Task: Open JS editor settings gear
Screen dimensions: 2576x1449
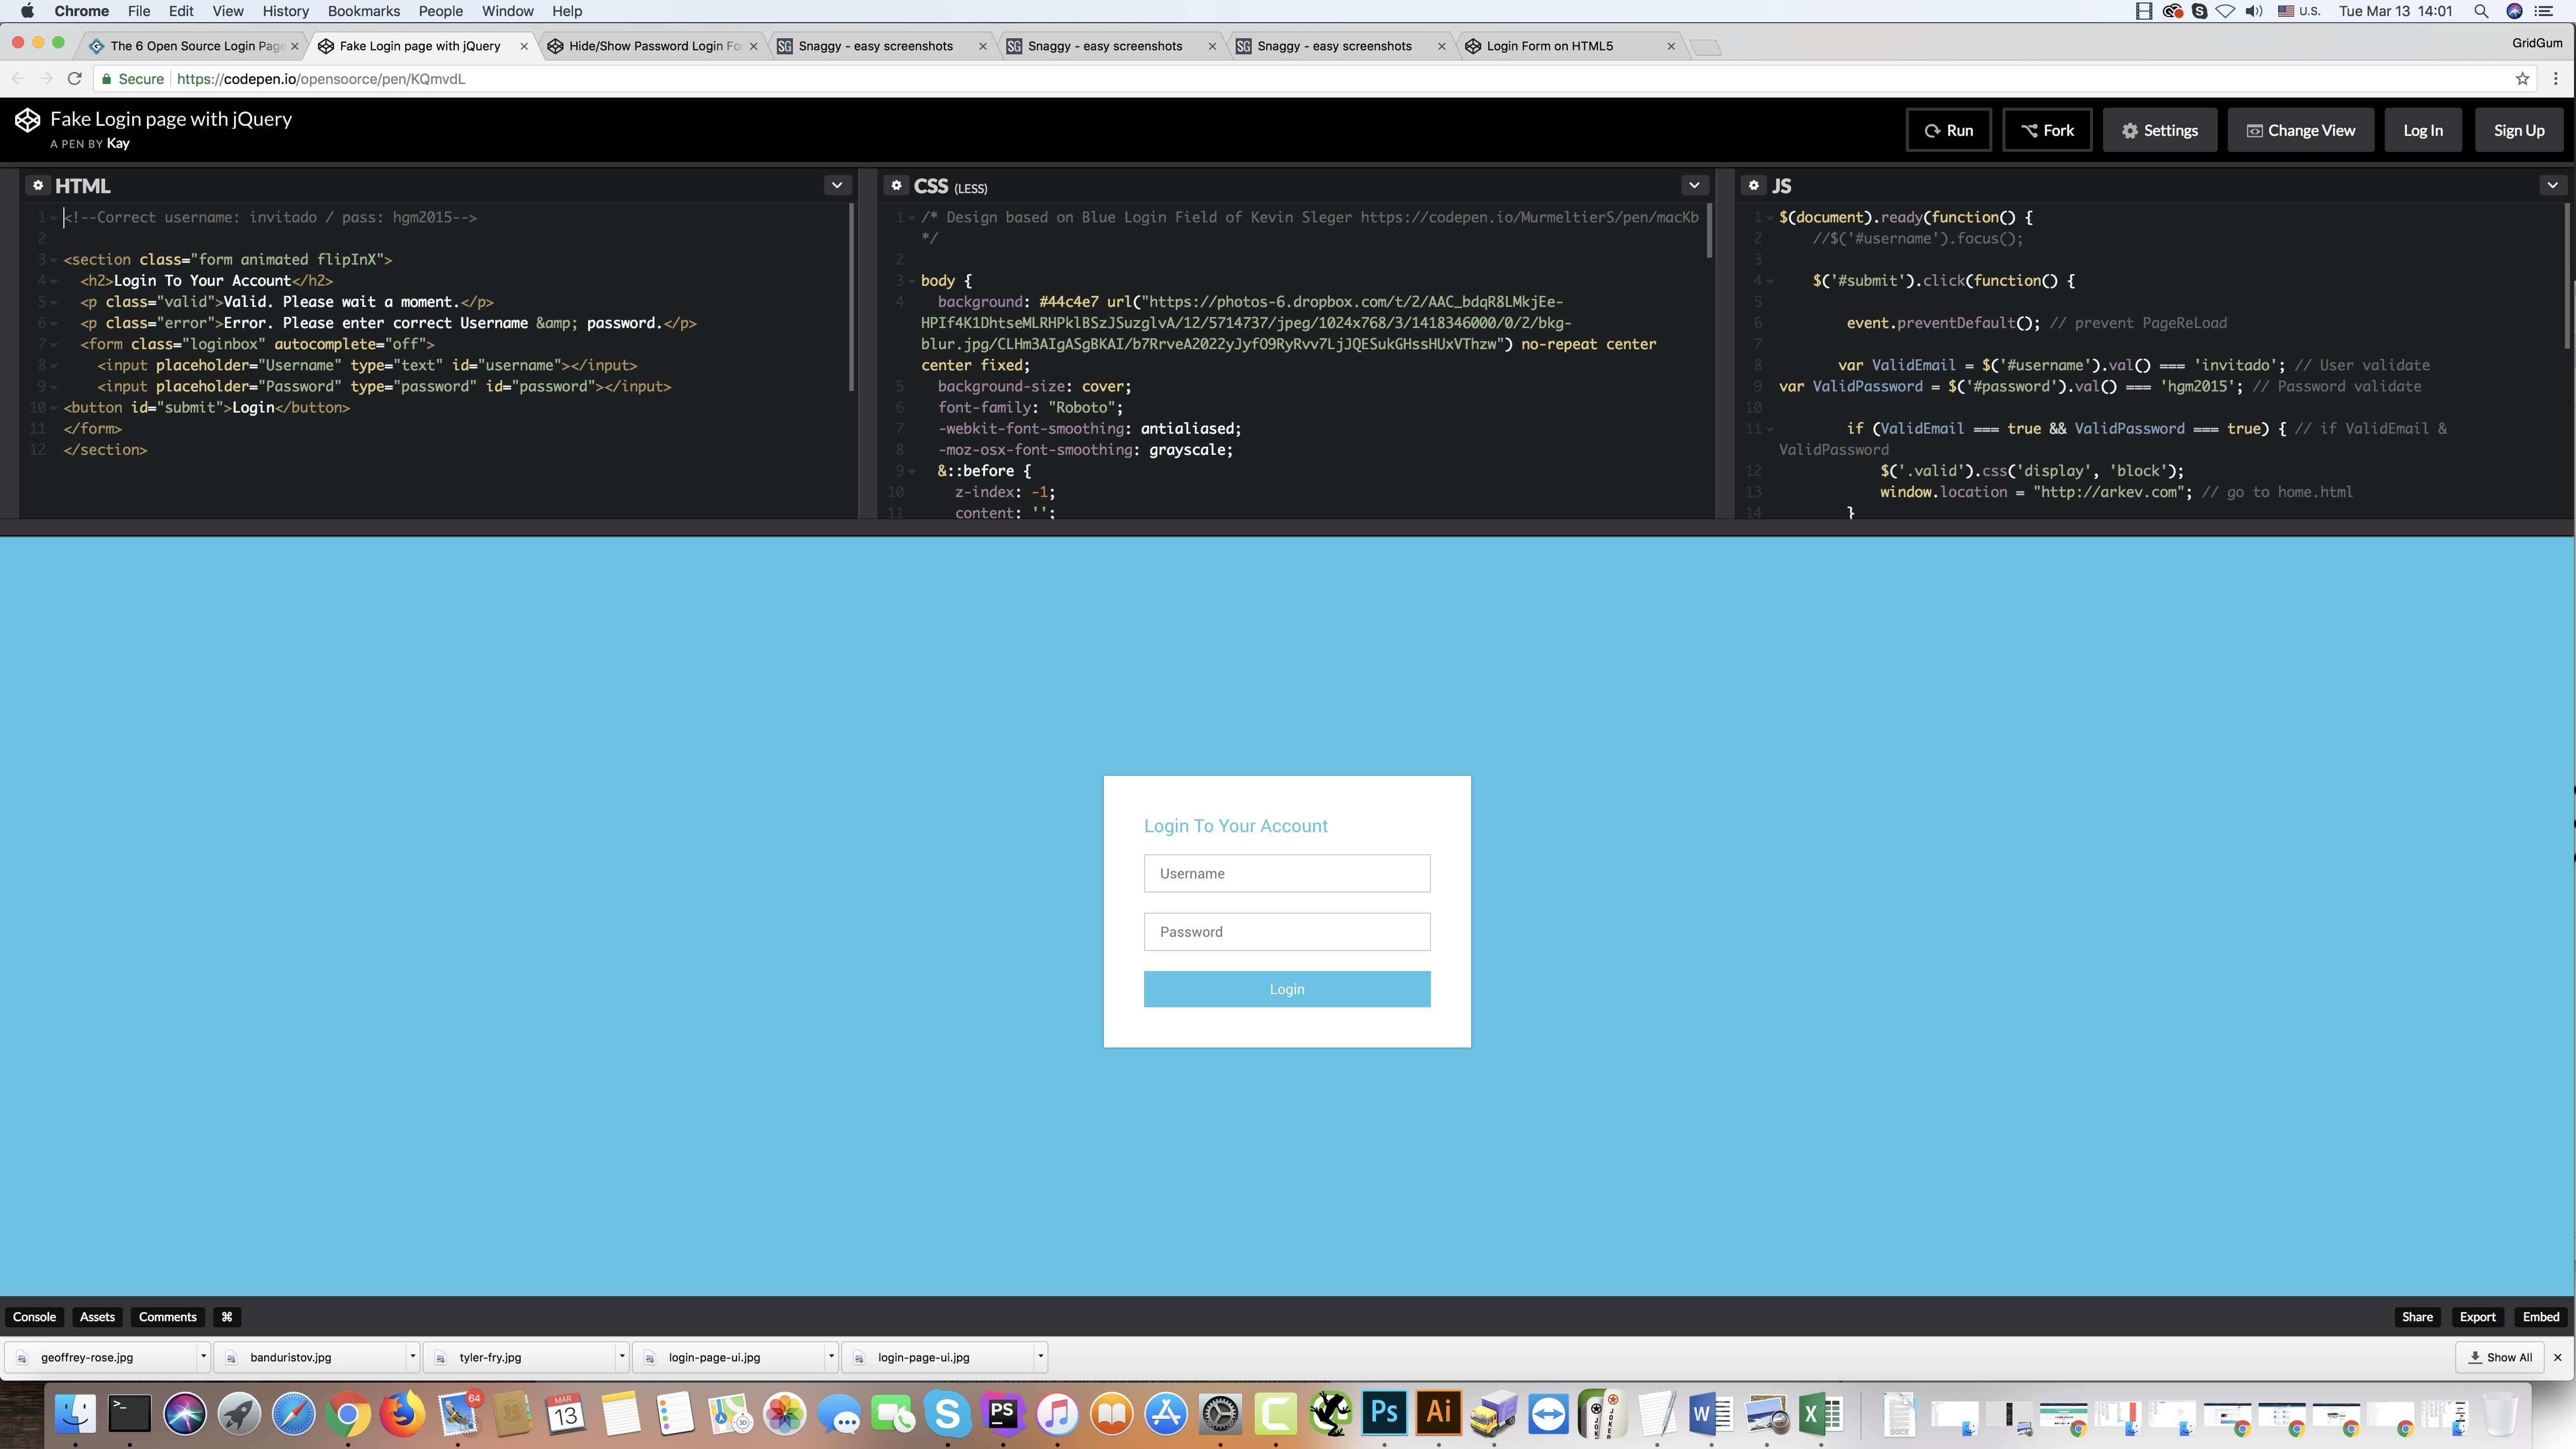Action: point(1753,185)
